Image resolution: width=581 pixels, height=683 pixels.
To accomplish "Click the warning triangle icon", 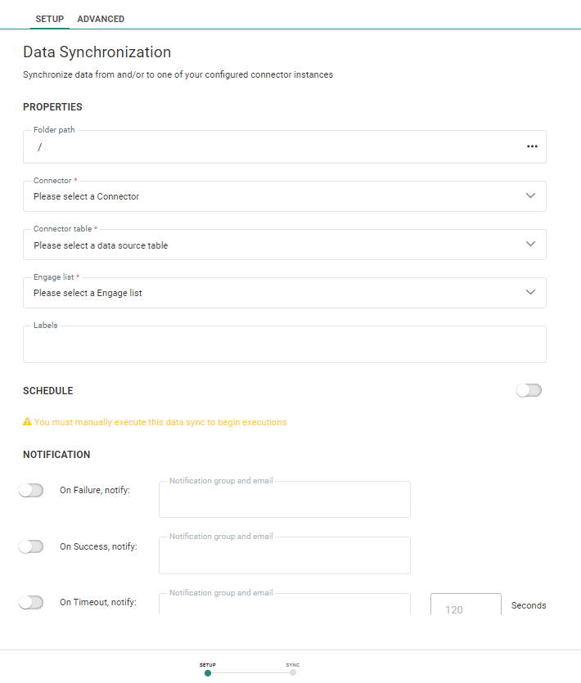I will tap(27, 422).
